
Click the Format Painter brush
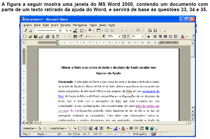(81, 36)
